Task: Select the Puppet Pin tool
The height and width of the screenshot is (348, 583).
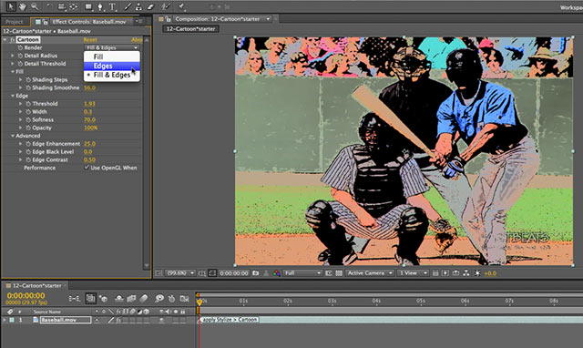Action: coord(181,6)
